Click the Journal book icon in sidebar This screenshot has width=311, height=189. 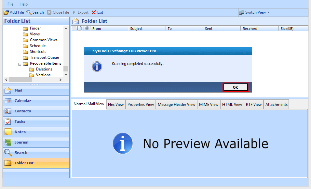[x=8, y=142]
